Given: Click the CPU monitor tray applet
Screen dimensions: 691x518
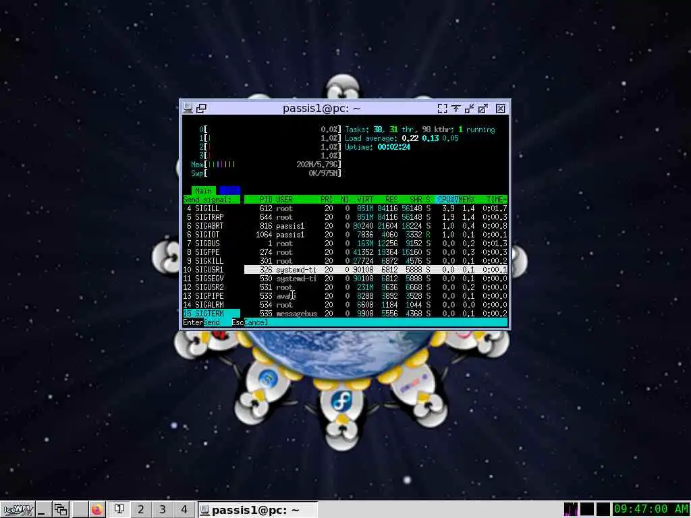Looking at the screenshot, I should coord(571,509).
